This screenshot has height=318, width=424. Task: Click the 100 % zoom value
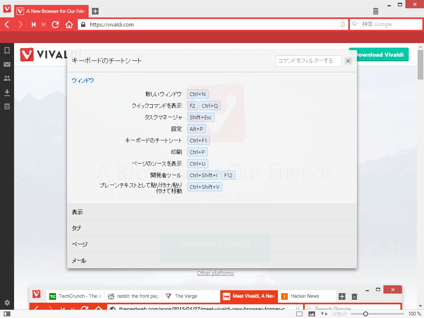coord(414,314)
